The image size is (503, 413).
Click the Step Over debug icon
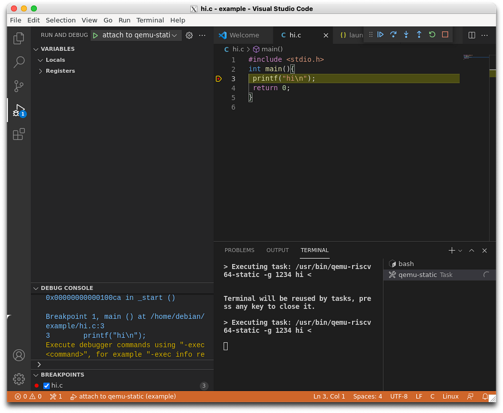click(x=393, y=35)
